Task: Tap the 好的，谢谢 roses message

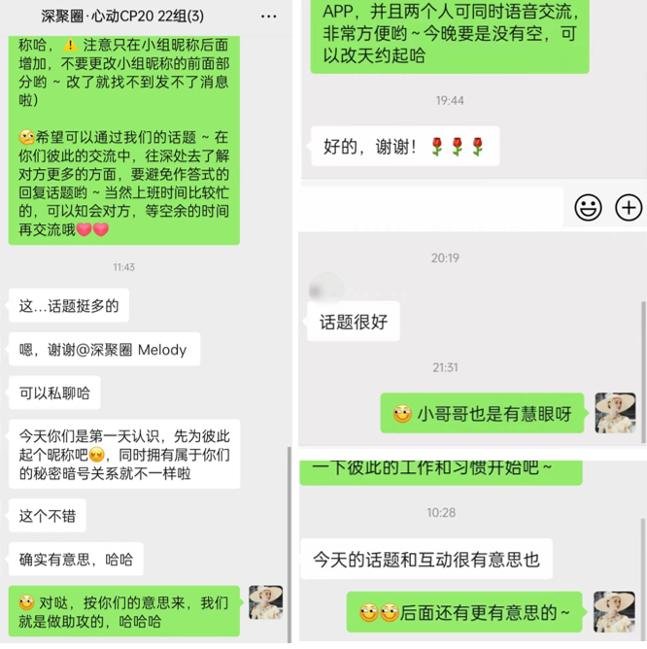Action: (x=405, y=147)
